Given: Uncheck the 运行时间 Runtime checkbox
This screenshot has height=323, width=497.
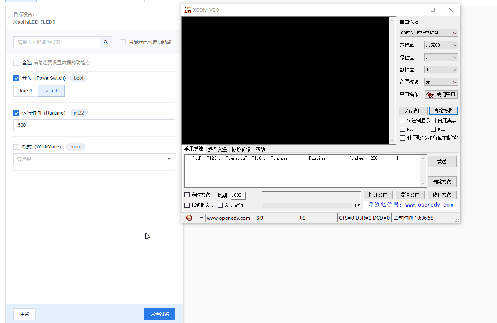Looking at the screenshot, I should click(x=16, y=113).
